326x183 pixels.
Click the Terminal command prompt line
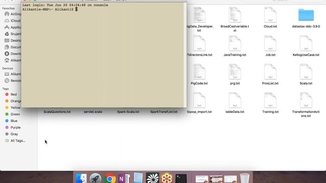50,9
